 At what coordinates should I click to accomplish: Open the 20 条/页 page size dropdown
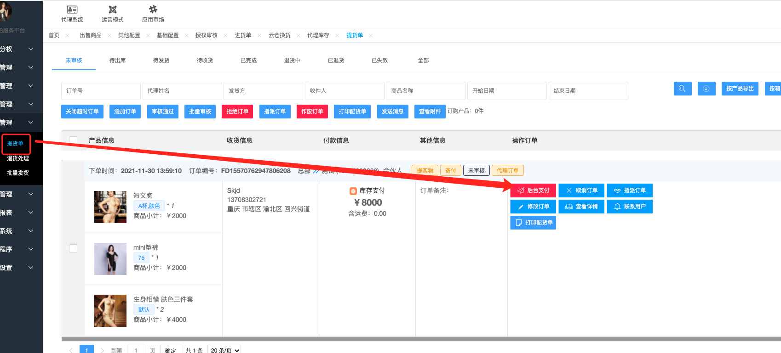coord(224,350)
